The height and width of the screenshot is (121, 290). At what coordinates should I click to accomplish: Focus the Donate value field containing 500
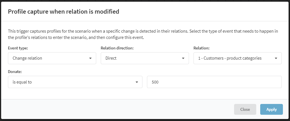point(214,82)
